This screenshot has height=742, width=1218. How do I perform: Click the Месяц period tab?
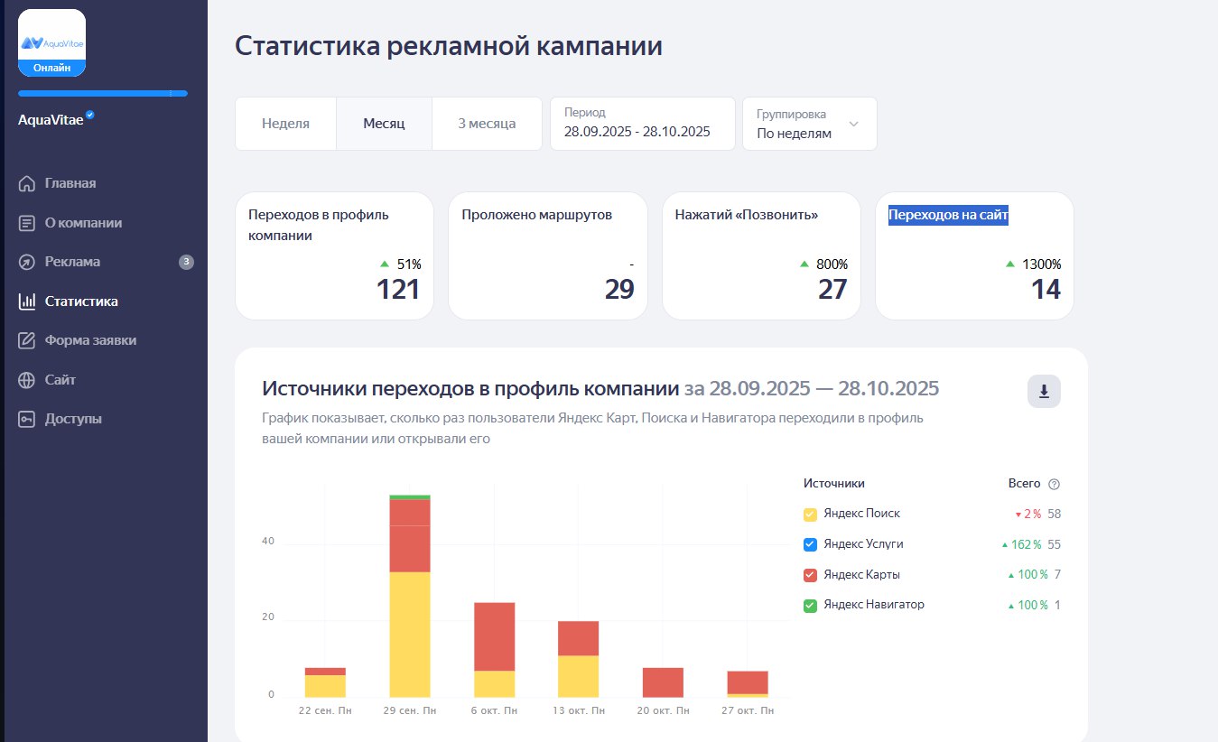(x=384, y=124)
